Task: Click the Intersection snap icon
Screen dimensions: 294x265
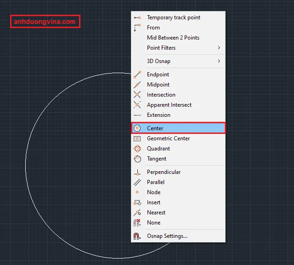Action: (x=137, y=95)
